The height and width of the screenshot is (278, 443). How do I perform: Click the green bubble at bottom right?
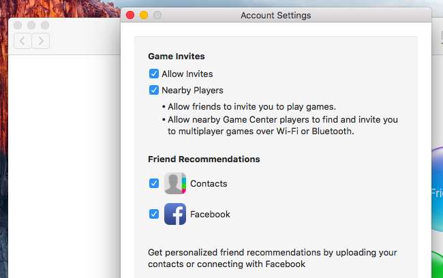point(437,266)
